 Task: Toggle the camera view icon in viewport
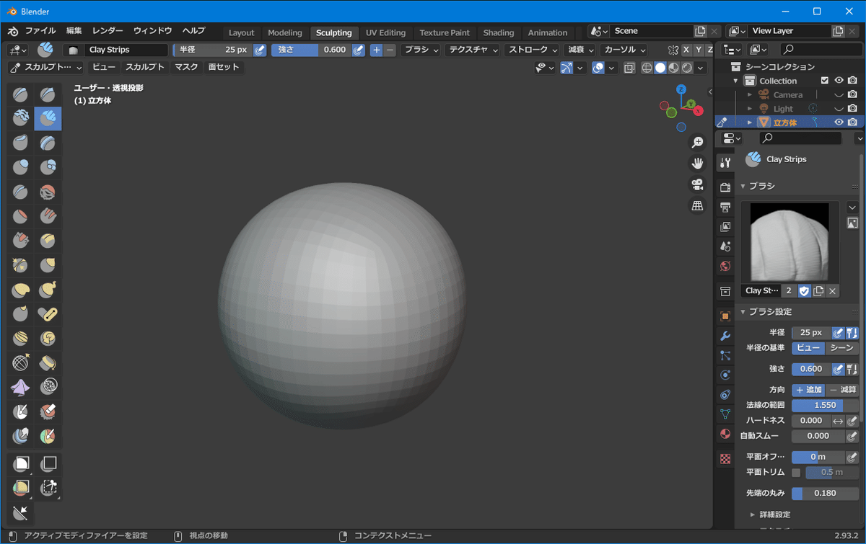pos(697,184)
